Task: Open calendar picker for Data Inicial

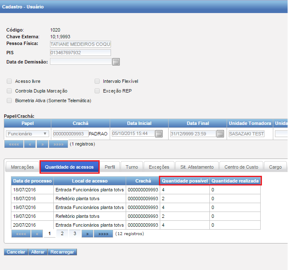Action: (159, 134)
